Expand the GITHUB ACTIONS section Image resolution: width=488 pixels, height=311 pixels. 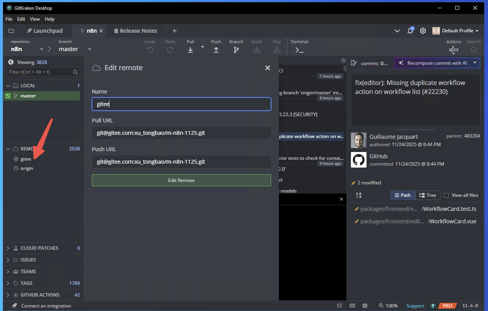[8, 295]
